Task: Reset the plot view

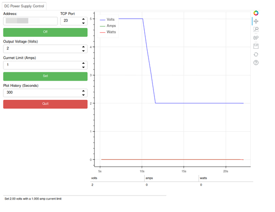Action: click(x=256, y=55)
